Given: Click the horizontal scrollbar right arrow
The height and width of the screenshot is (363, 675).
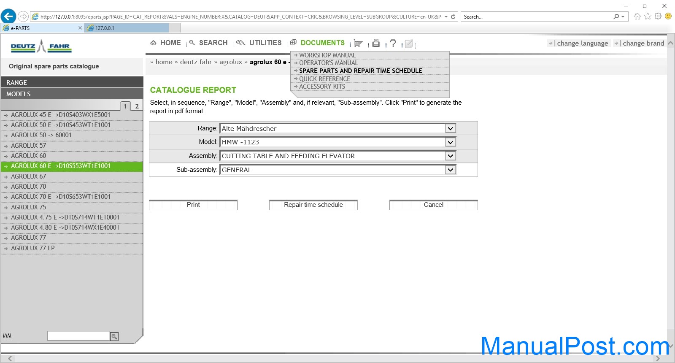Looking at the screenshot, I should click(657, 359).
